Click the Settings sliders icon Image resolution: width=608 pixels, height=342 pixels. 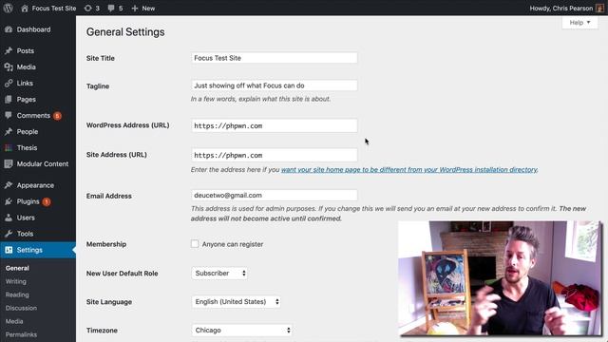9,250
